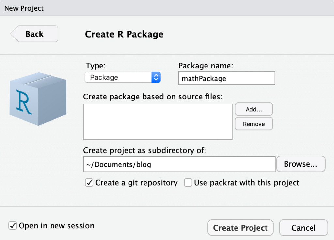Focus the ~/Documents/blog directory field
334x240 pixels.
[179, 164]
